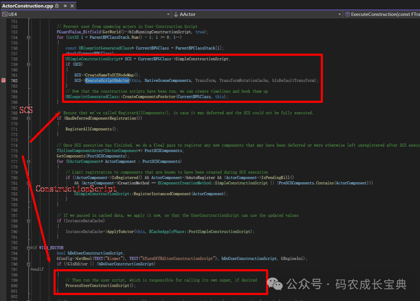Collapse the block at line 769

pos(28,118)
